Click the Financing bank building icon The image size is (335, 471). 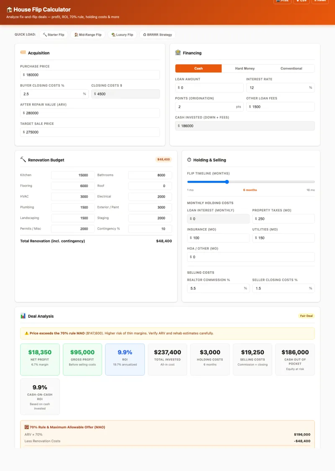[178, 53]
